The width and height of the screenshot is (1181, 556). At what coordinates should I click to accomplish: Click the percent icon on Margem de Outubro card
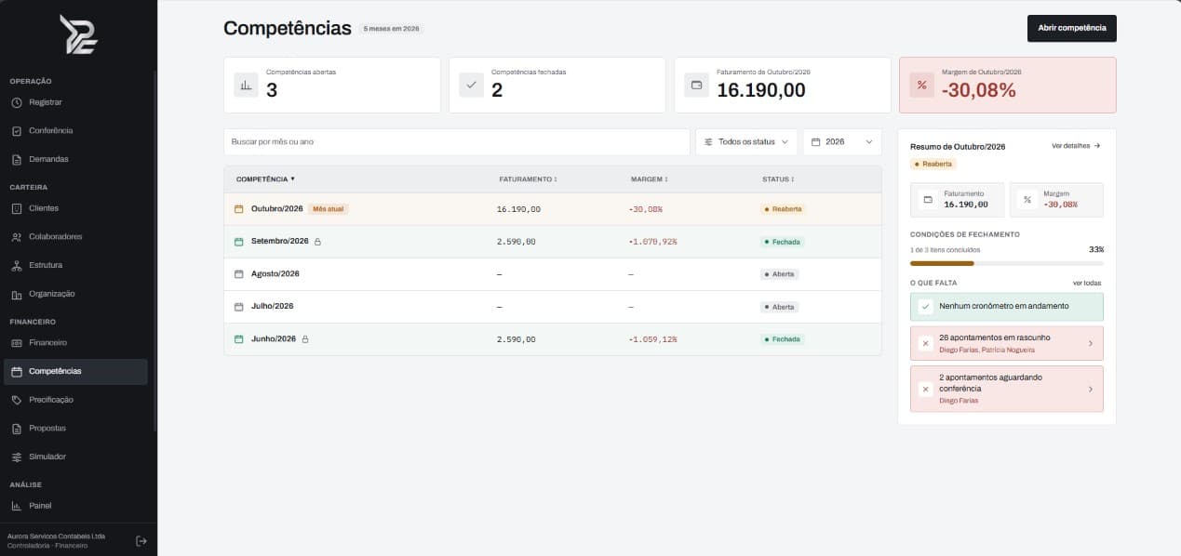pyautogui.click(x=922, y=86)
